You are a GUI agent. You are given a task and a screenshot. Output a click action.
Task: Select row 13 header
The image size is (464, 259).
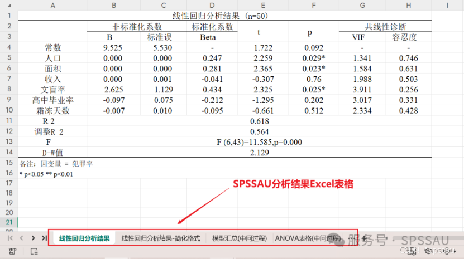pos(9,141)
